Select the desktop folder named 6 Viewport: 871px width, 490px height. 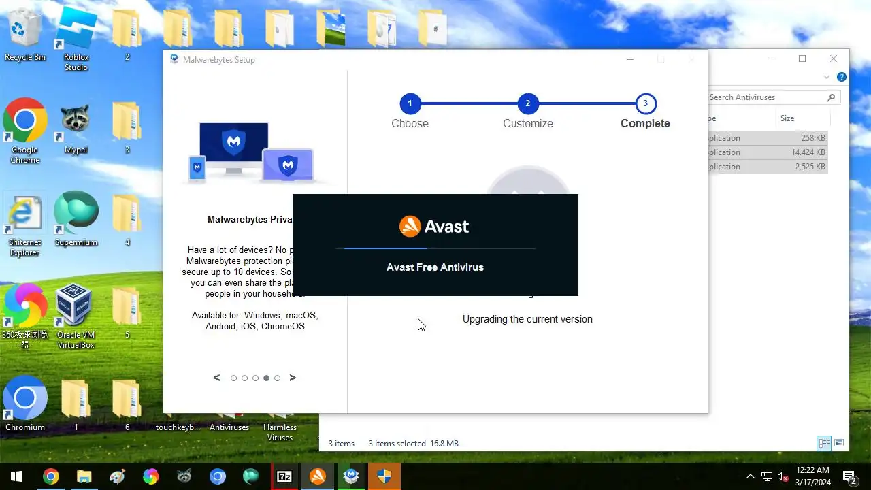pos(127,404)
